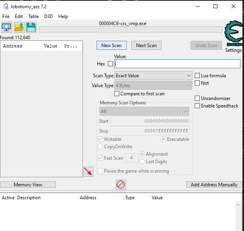Toggle the Unrandomizer checkbox
This screenshot has width=244, height=231.
[x=197, y=98]
